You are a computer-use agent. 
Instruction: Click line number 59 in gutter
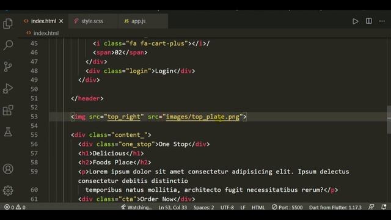[x=34, y=172]
